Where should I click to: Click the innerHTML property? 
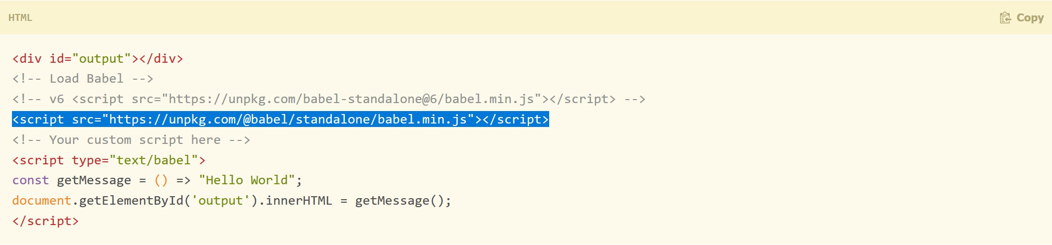(x=299, y=201)
